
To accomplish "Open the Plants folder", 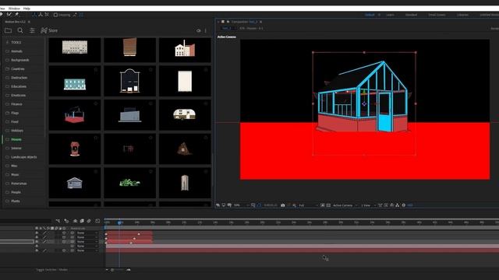I will (16, 201).
